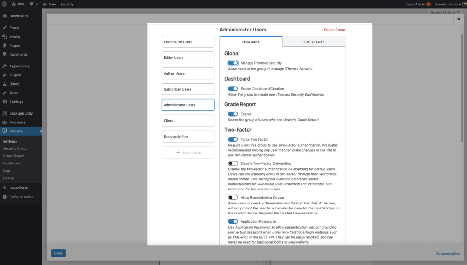Open Security Check submenu item
The width and height of the screenshot is (467, 265).
pos(15,148)
